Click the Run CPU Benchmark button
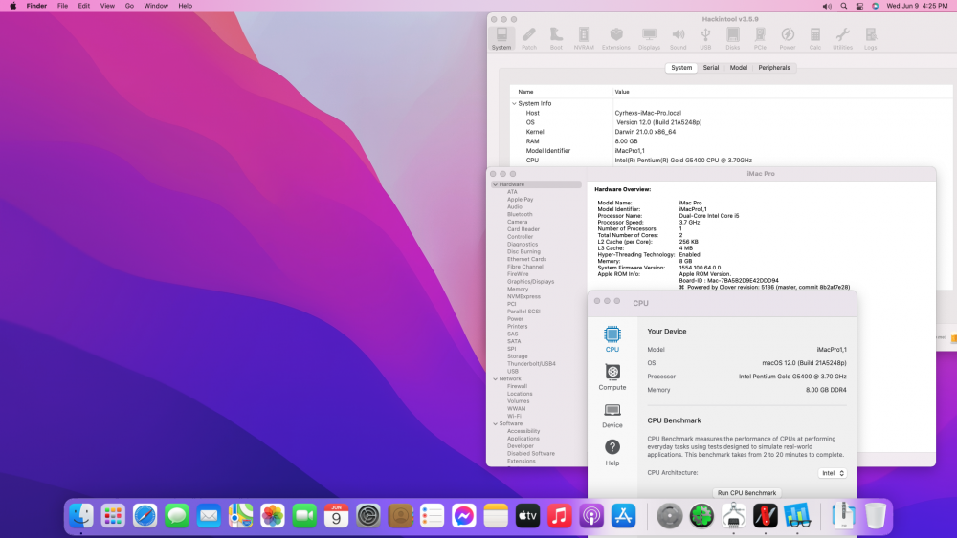 (746, 493)
